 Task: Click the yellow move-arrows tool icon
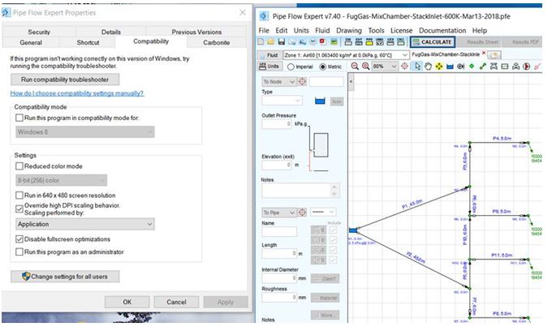439,67
